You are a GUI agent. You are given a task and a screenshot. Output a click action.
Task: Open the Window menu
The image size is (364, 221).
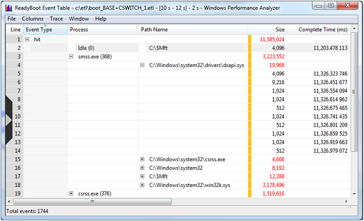(x=79, y=19)
